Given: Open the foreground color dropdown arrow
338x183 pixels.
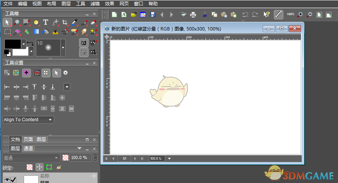Looking at the screenshot, I should tap(24, 44).
